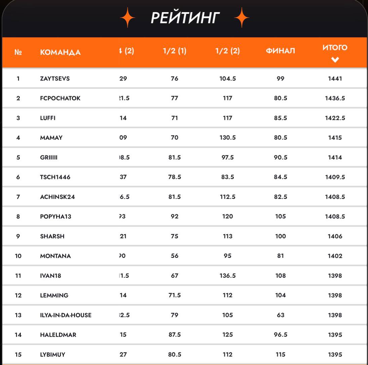Click the partially hidden (2) column header
This screenshot has width=368, height=365.
point(126,51)
